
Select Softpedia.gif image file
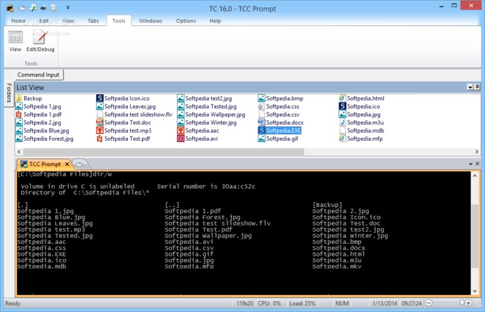click(x=278, y=138)
